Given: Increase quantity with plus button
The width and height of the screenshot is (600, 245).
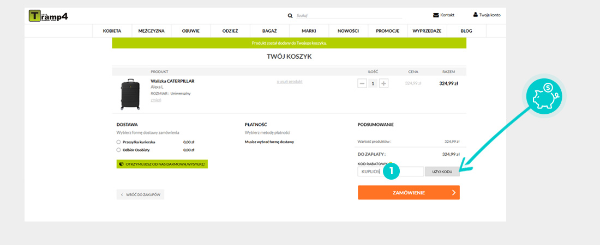Looking at the screenshot, I should 383,83.
